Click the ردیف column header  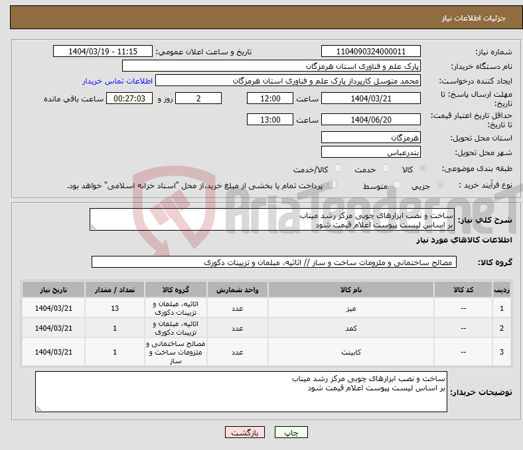[501, 290]
